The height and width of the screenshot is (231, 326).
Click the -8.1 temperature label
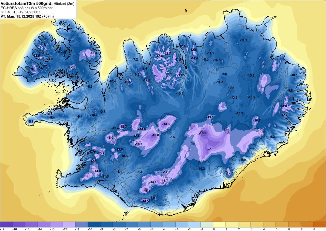tap(119, 172)
